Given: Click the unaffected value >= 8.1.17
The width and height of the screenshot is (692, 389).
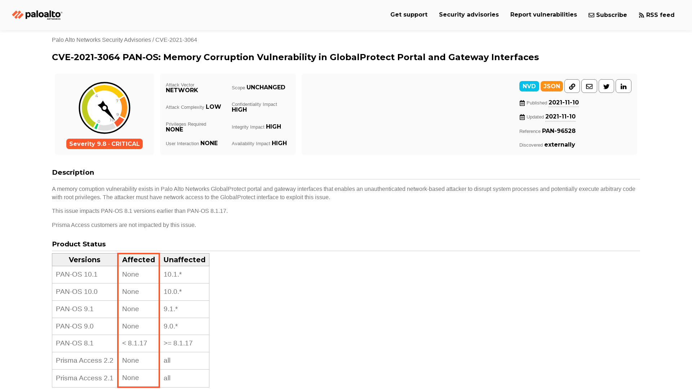Looking at the screenshot, I should (178, 343).
